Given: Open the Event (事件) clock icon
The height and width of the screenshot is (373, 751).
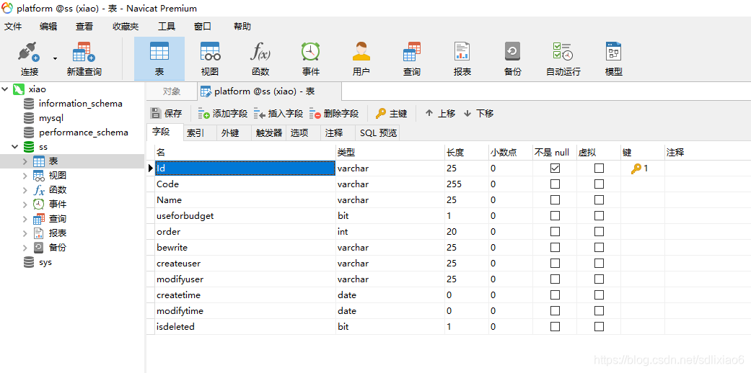Looking at the screenshot, I should point(310,52).
